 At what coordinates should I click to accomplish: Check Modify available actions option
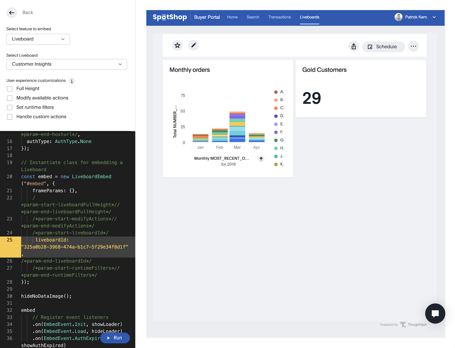pyautogui.click(x=10, y=98)
